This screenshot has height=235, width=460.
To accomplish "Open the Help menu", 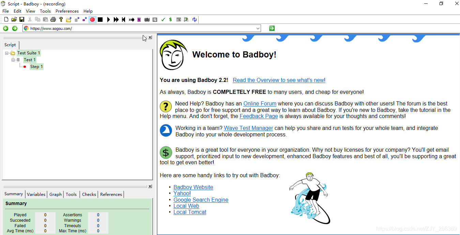I will [88, 11].
